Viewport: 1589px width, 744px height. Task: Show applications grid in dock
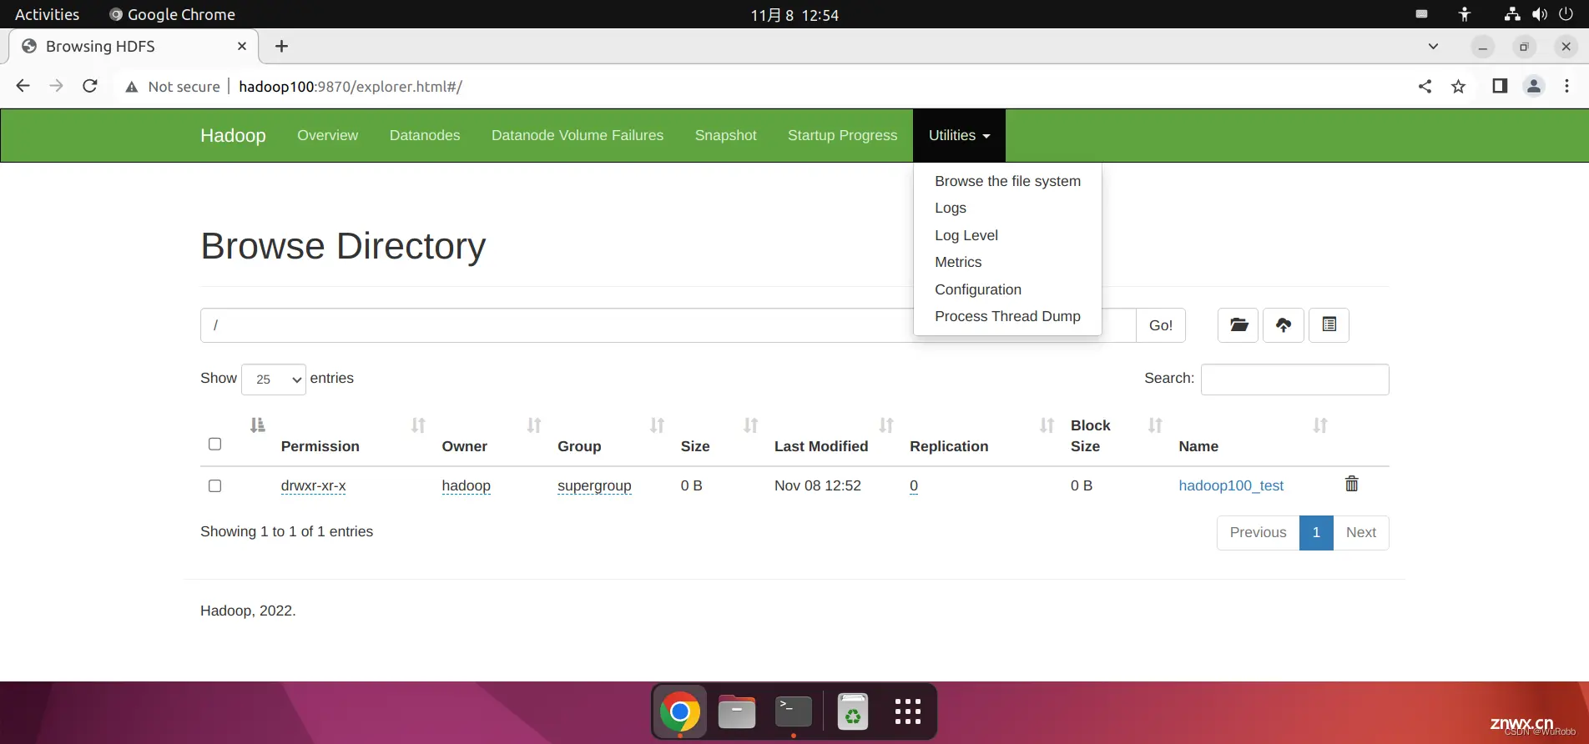pyautogui.click(x=907, y=712)
